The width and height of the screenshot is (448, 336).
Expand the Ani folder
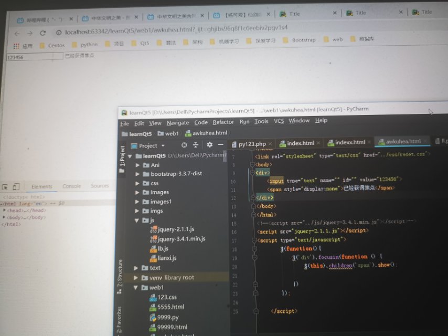(x=137, y=165)
